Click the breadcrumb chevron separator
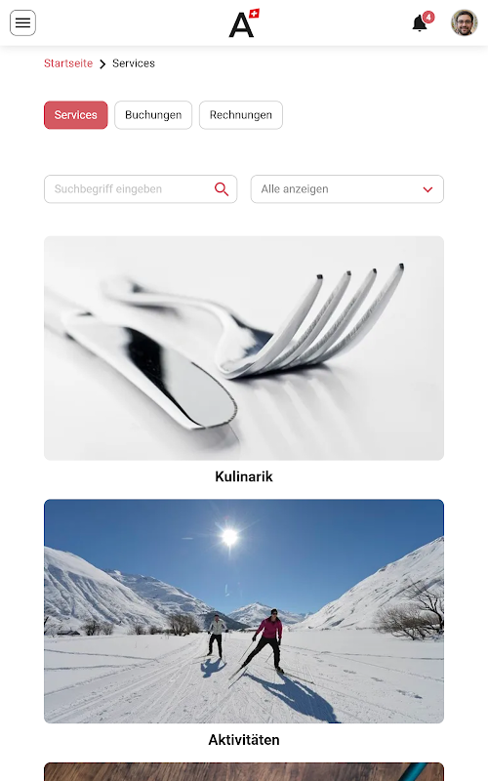Viewport: 488px width, 781px height. (102, 64)
